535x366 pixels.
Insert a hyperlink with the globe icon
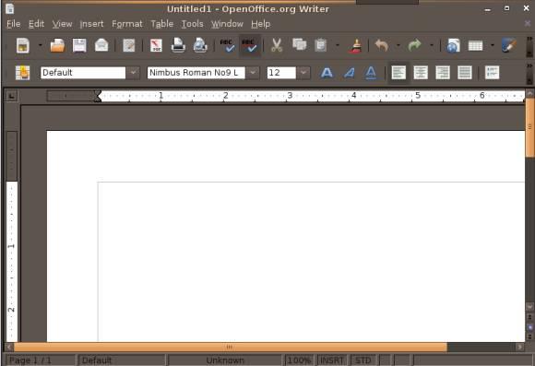tap(453, 45)
